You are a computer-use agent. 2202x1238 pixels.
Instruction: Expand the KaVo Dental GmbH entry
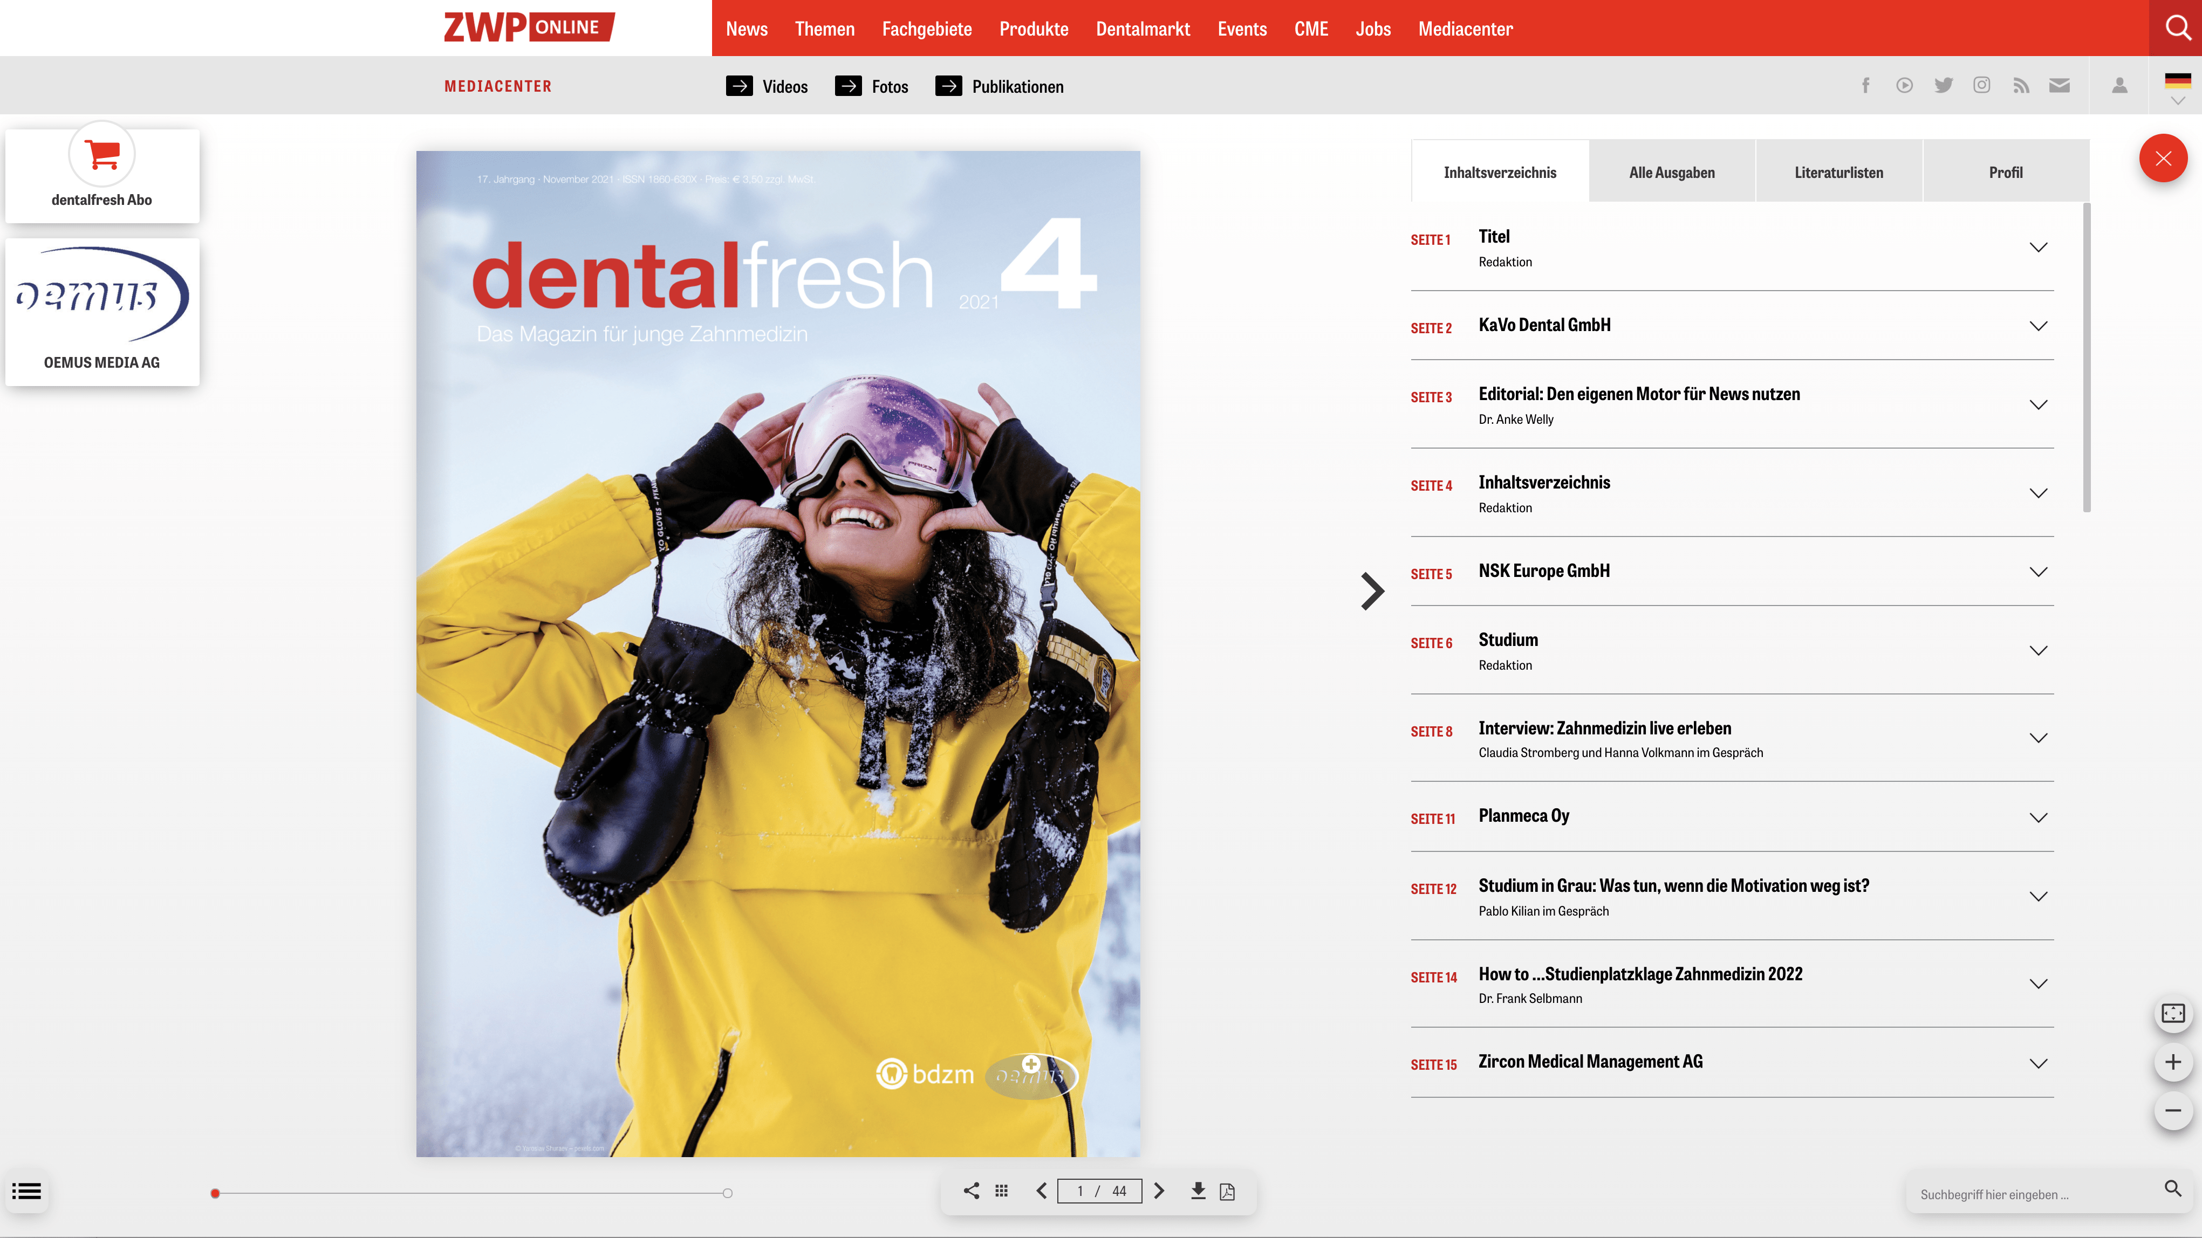[2038, 326]
